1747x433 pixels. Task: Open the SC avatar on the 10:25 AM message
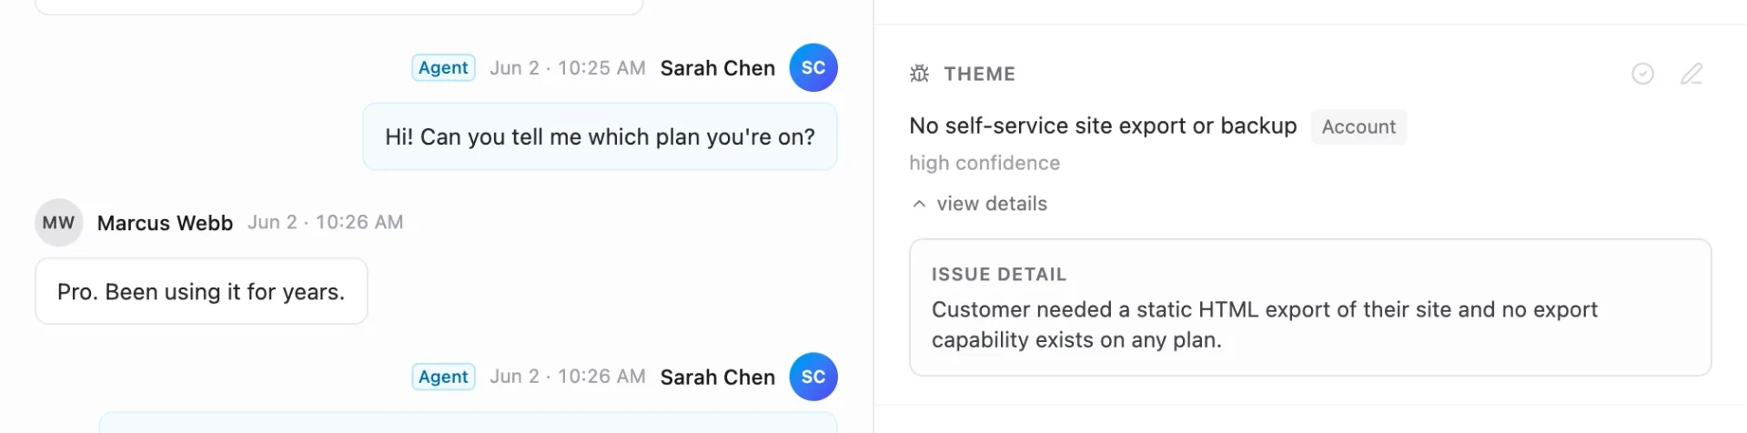813,67
